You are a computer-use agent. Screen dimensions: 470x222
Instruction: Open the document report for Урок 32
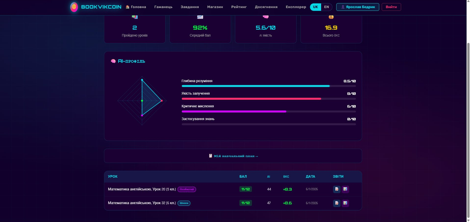pyautogui.click(x=337, y=203)
